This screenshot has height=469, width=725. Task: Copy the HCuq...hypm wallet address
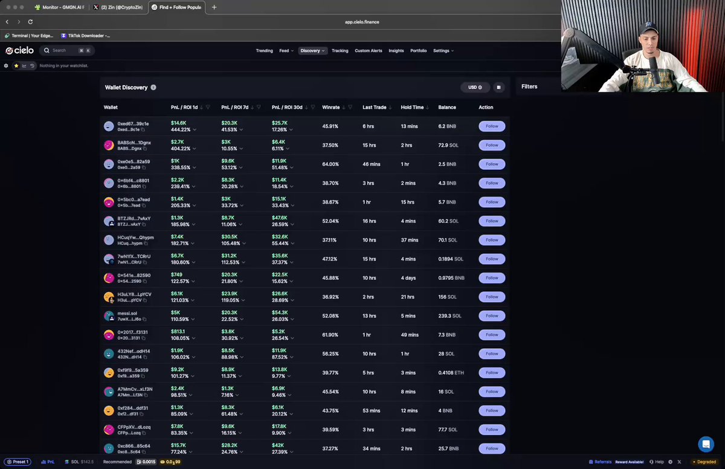click(x=146, y=244)
